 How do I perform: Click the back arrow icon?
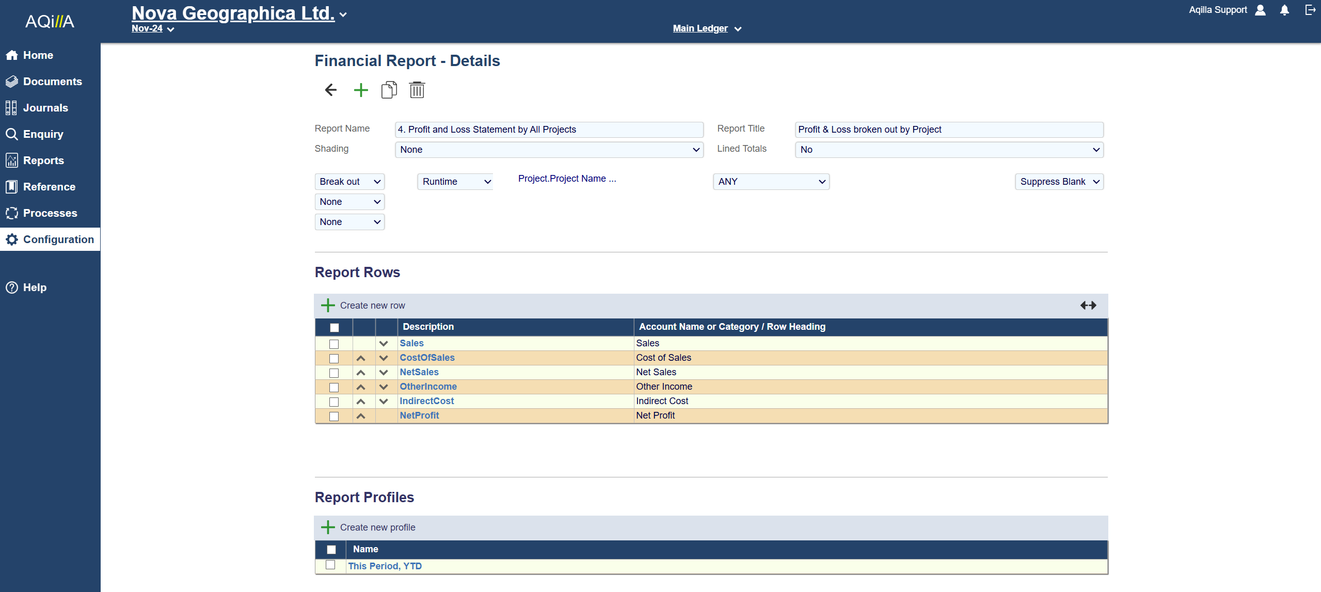[x=331, y=90]
